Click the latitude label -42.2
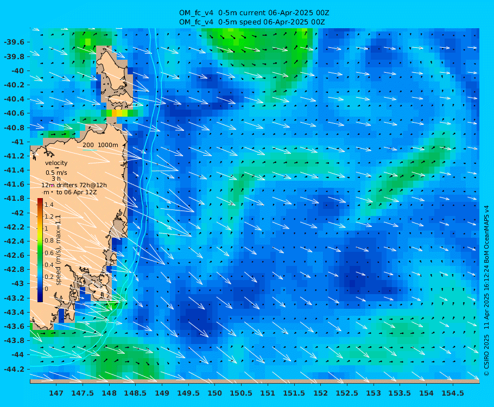Viewport: 494px width, 407px height. tap(14, 227)
